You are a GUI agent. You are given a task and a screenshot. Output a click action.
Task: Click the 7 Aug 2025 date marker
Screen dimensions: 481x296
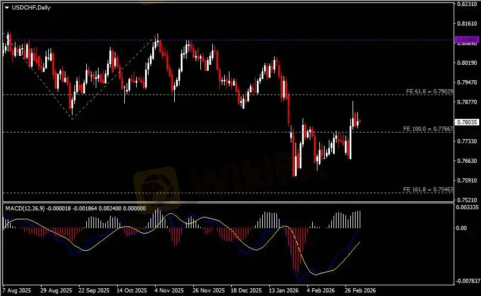(16, 291)
